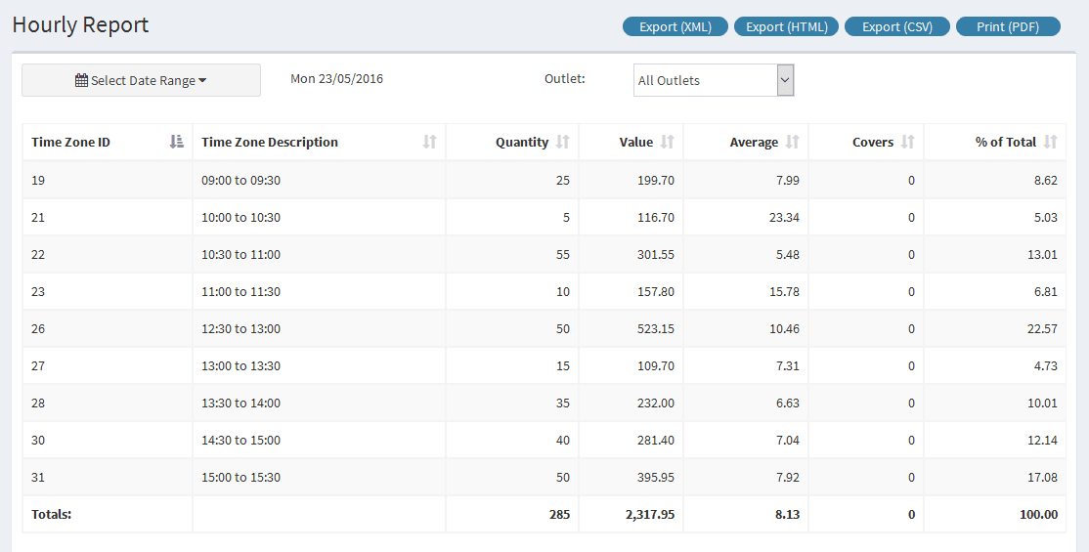Click the Value column header
The height and width of the screenshot is (552, 1089).
pyautogui.click(x=636, y=143)
